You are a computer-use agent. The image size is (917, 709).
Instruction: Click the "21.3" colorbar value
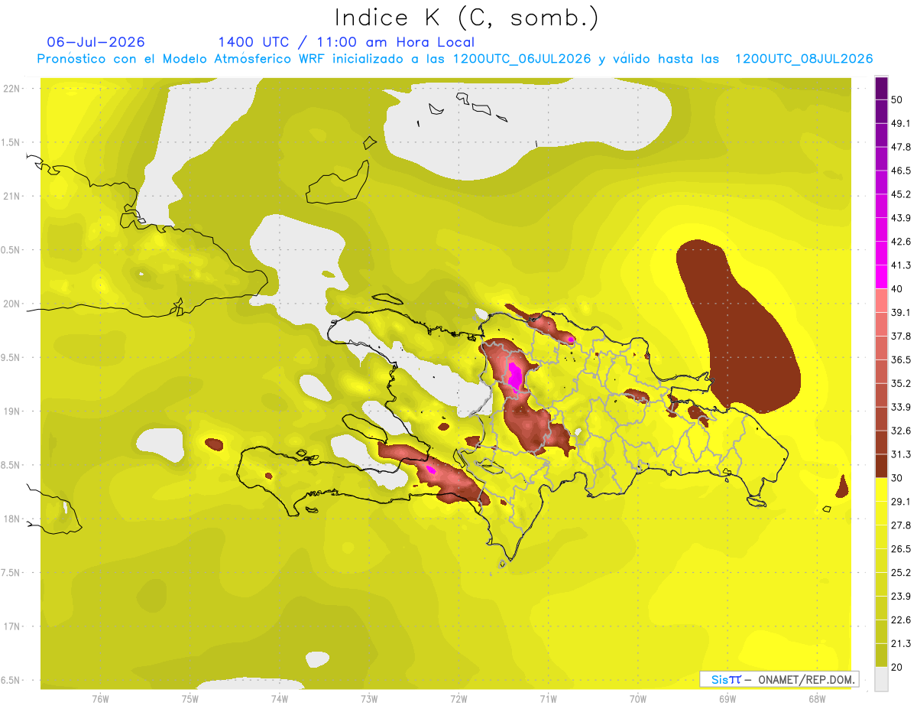(901, 643)
